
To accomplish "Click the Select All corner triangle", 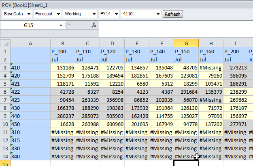I will [6, 43].
